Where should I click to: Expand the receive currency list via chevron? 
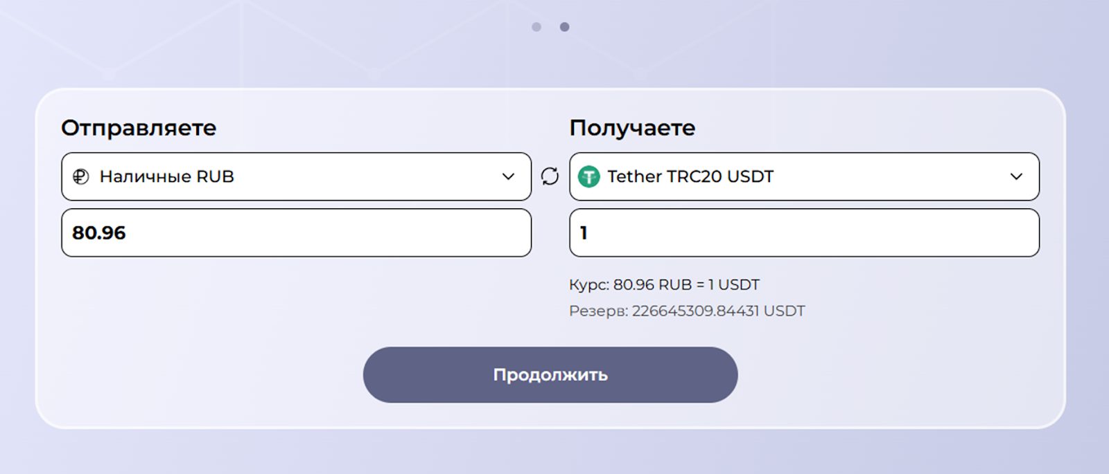[x=1017, y=176]
